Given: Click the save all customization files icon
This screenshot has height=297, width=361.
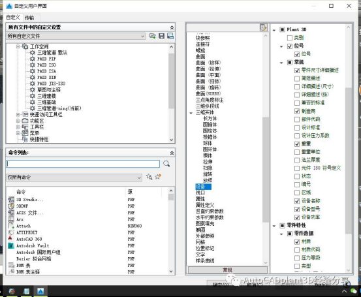Looking at the screenshot, I should coord(162,36).
